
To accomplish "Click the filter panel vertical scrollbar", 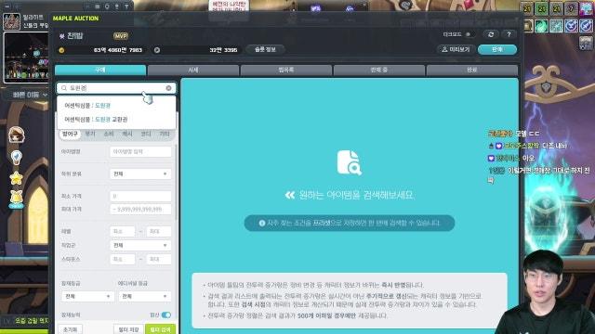I will tap(176, 182).
